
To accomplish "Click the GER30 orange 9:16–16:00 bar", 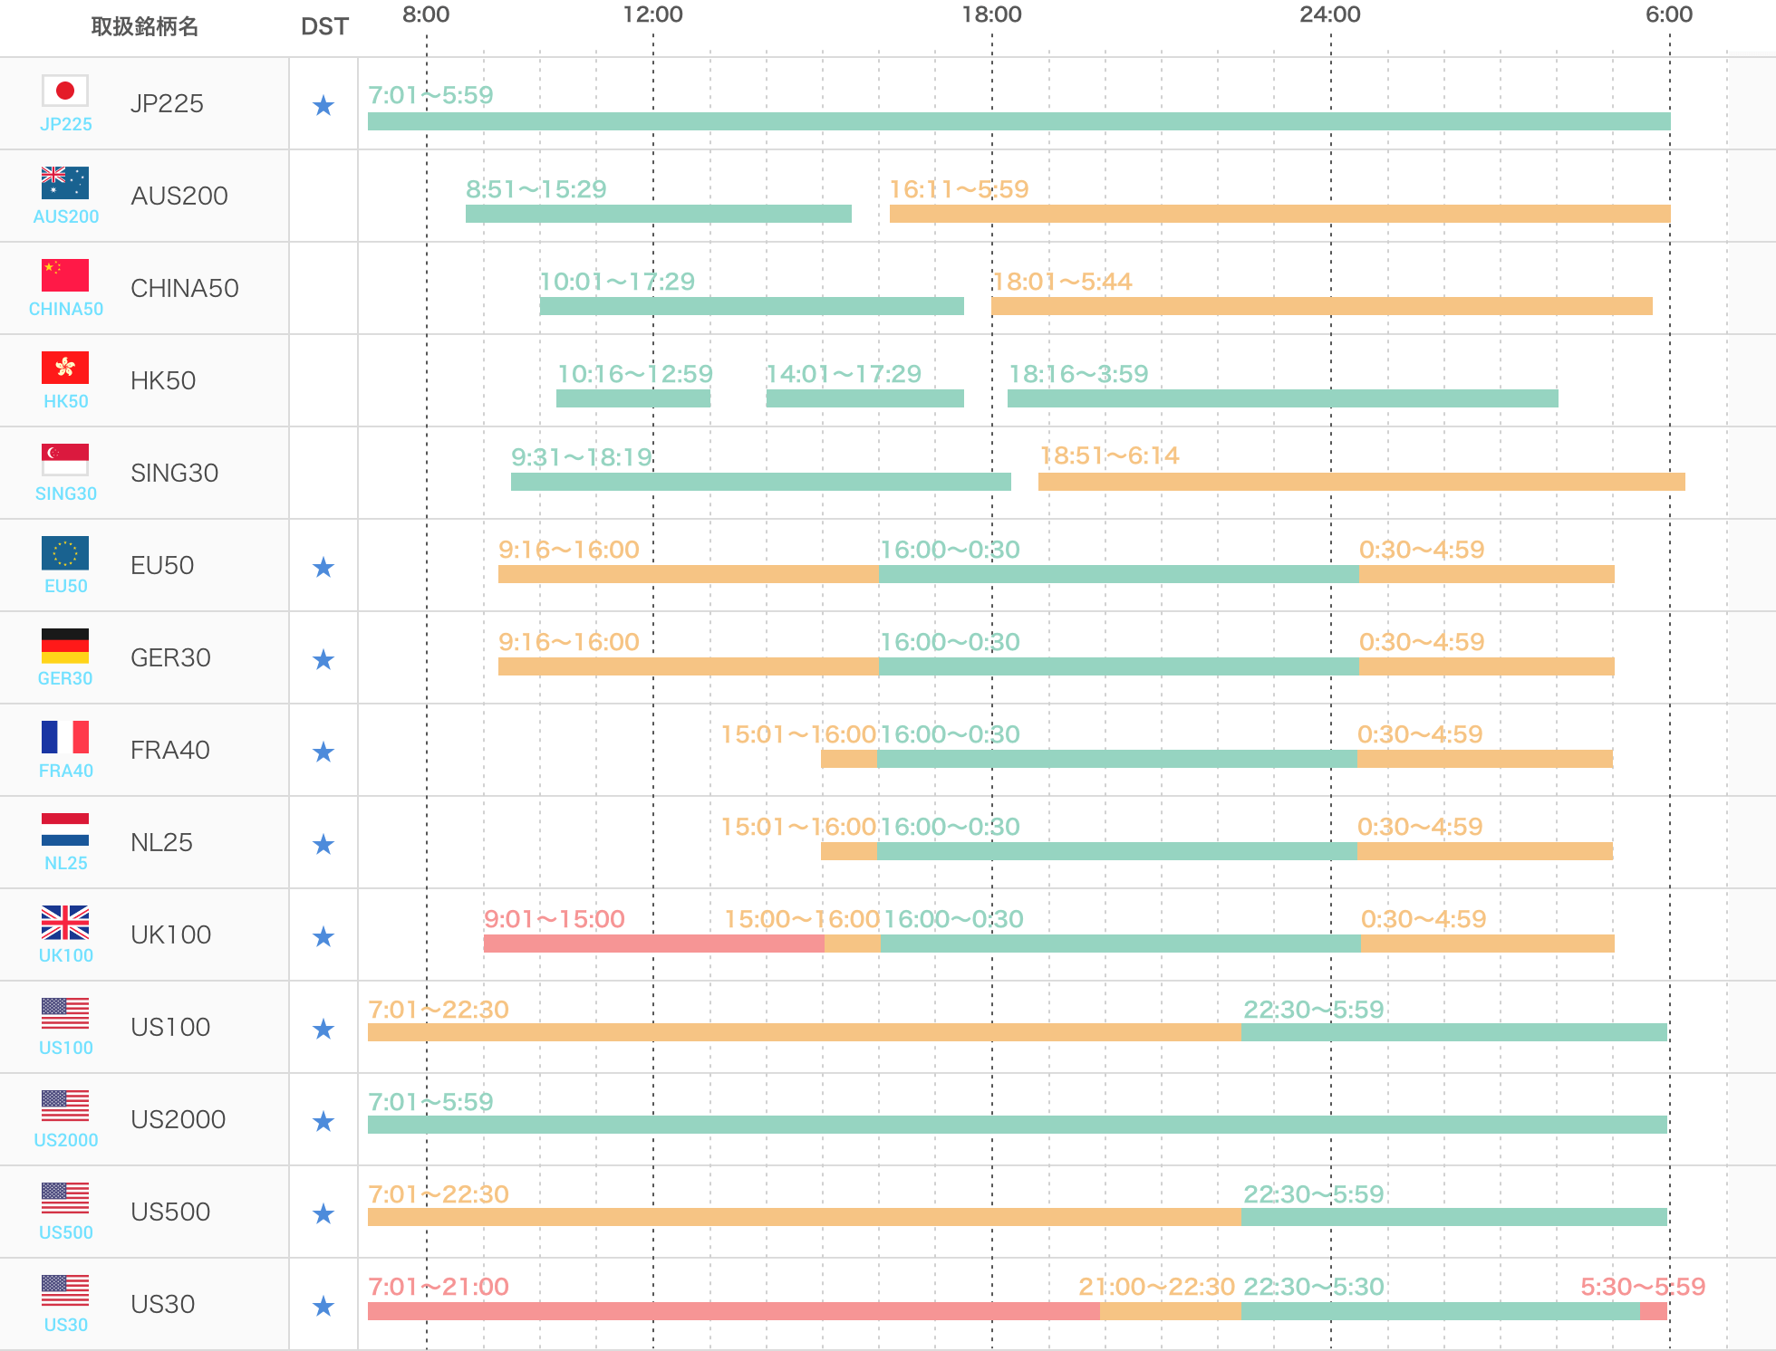I will point(689,666).
